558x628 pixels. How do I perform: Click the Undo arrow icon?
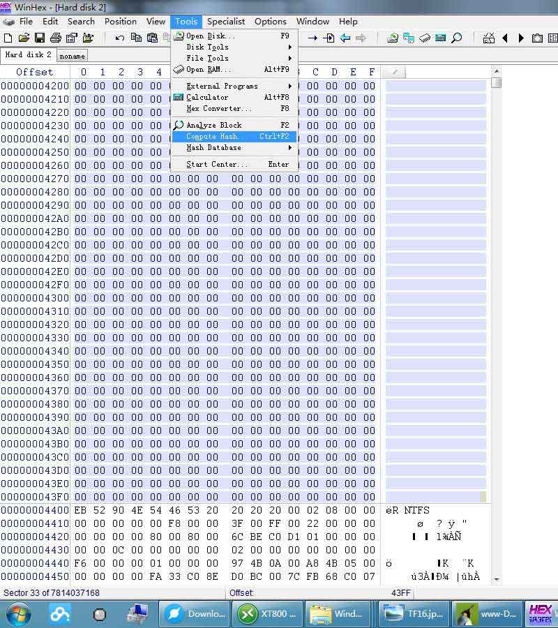[x=119, y=38]
